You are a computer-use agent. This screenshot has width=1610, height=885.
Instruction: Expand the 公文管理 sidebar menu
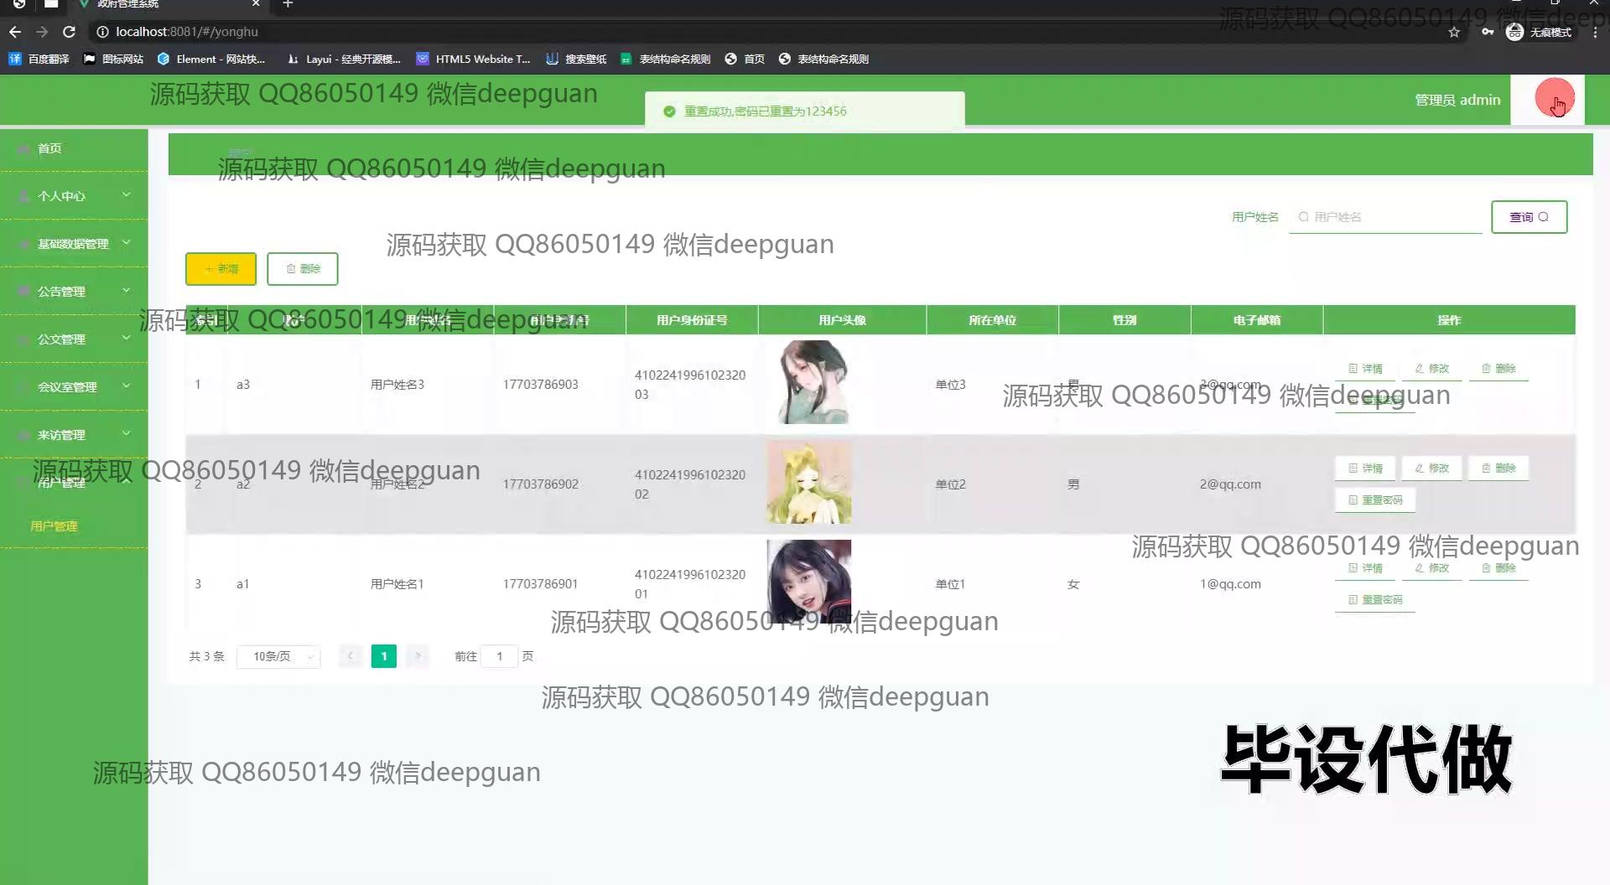click(x=74, y=339)
